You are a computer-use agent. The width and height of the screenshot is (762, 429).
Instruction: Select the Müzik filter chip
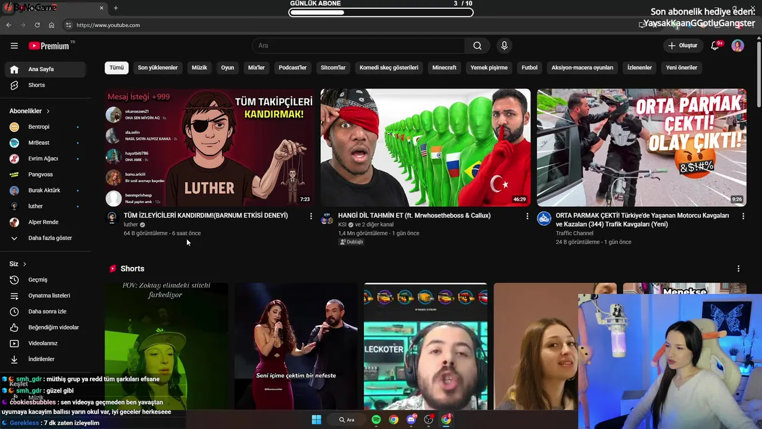199,67
